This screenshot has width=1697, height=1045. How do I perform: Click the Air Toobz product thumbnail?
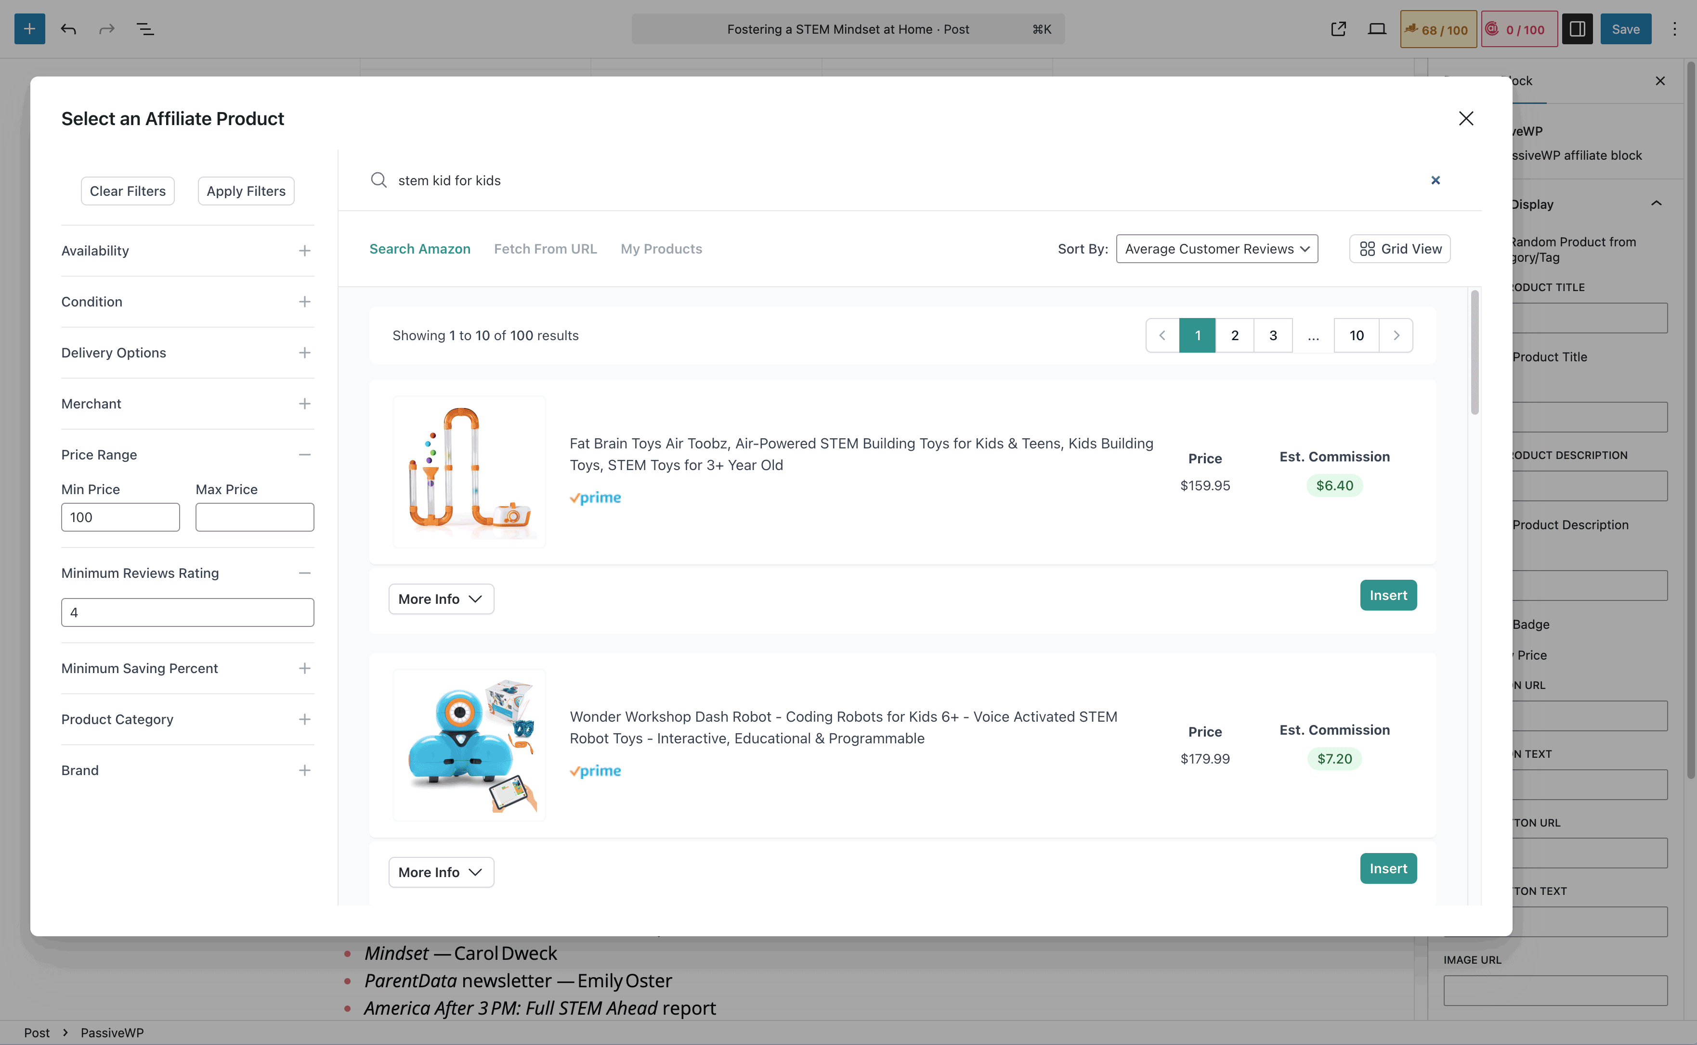(x=469, y=472)
